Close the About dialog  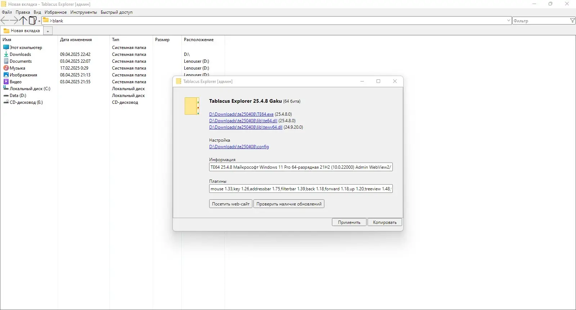pyautogui.click(x=395, y=81)
